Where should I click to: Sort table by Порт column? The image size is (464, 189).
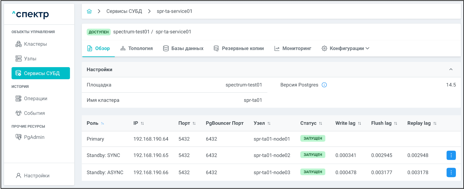point(194,123)
